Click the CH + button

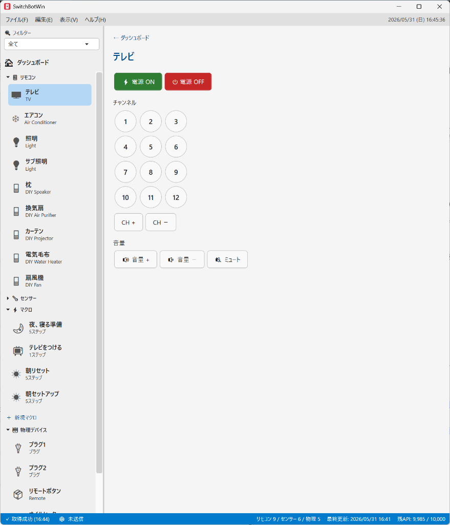(128, 223)
